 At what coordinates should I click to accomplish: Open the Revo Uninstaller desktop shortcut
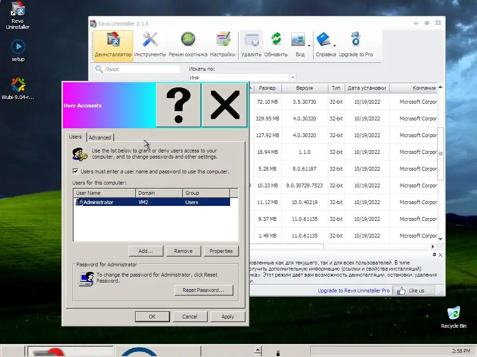18,15
